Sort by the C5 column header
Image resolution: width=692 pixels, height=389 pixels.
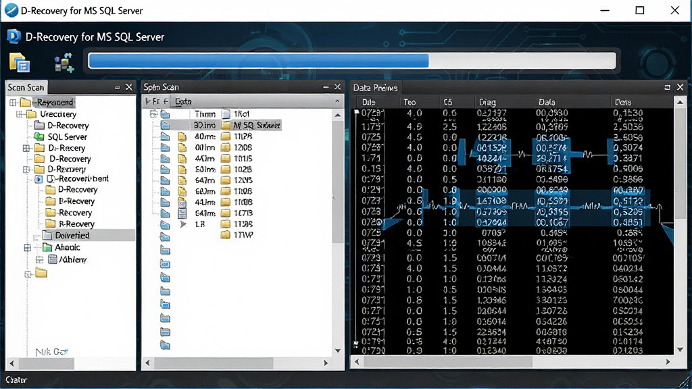point(448,102)
